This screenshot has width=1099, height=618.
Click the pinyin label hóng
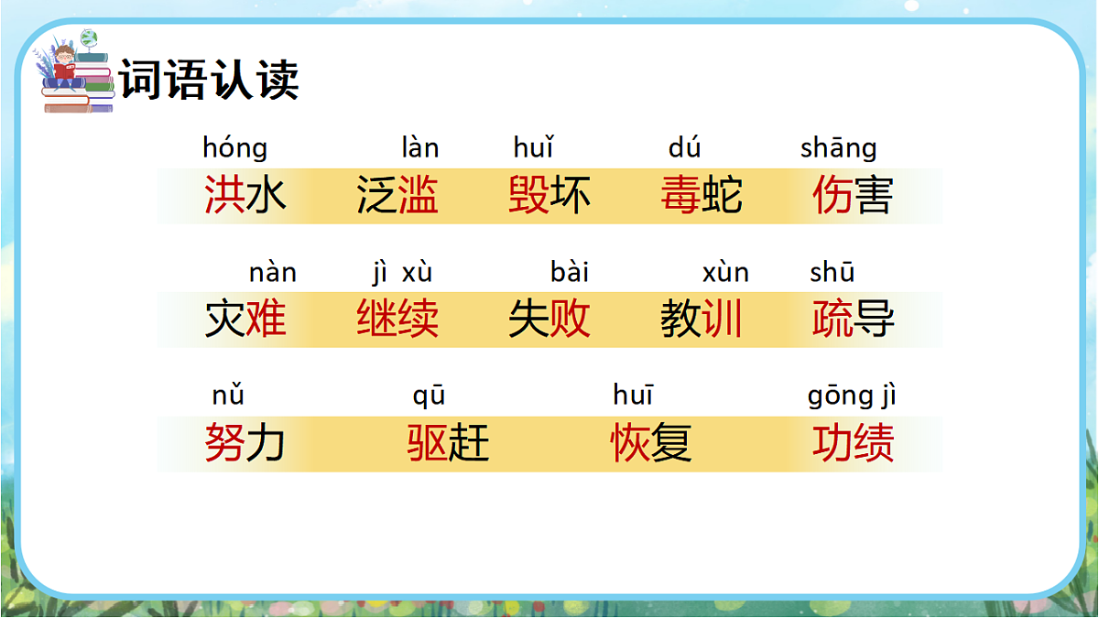(x=235, y=148)
